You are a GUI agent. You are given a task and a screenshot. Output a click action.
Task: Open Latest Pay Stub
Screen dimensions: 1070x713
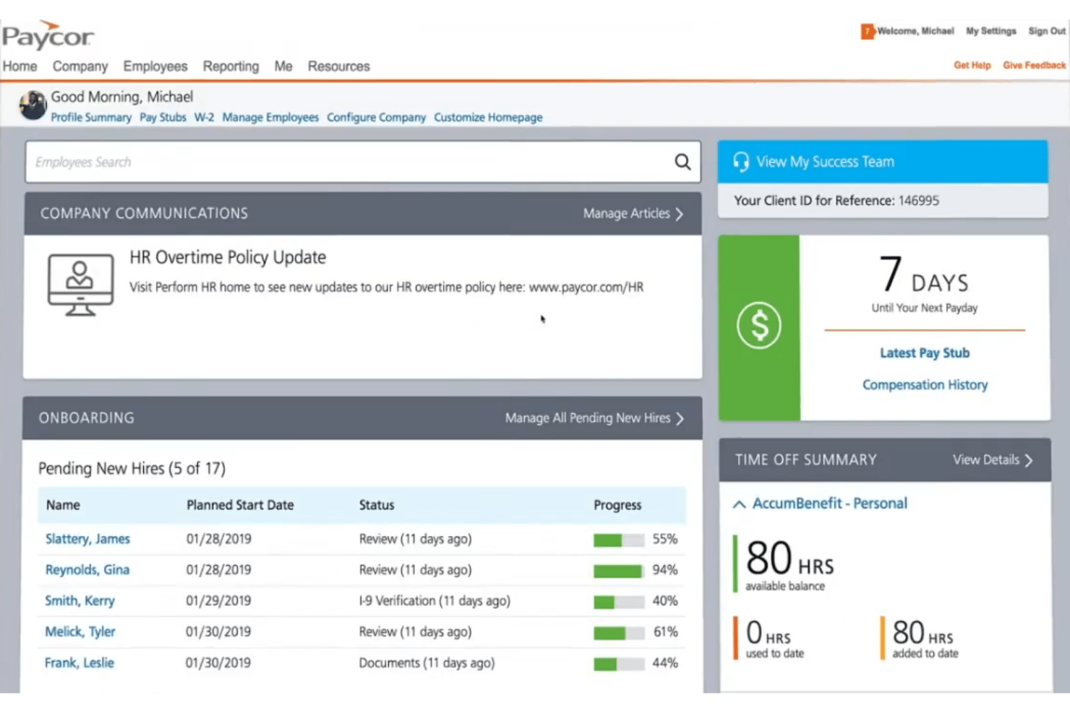[925, 353]
